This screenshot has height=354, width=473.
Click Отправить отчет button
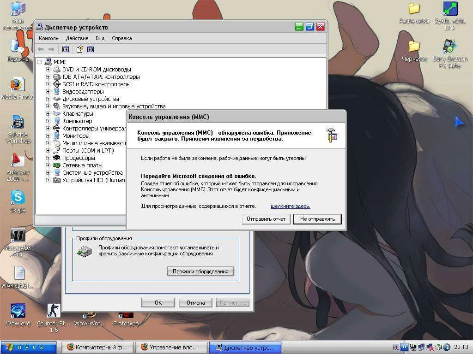tap(266, 219)
